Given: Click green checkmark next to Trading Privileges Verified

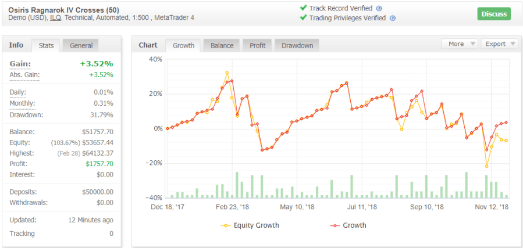Looking at the screenshot, I should [x=303, y=18].
